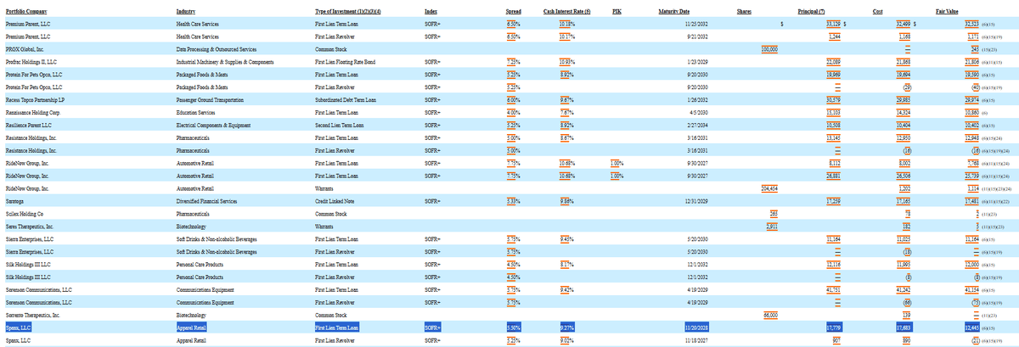
Task: Select Subordinated Debt Term Loan cell
Action: pos(346,98)
